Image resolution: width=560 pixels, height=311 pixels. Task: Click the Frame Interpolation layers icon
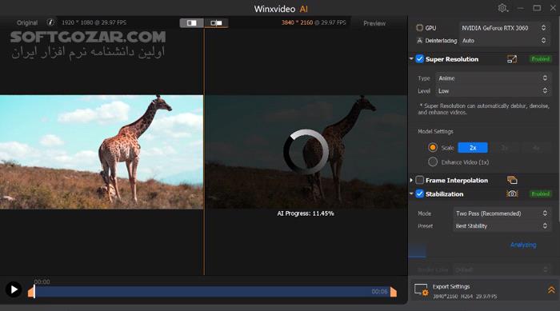point(512,181)
